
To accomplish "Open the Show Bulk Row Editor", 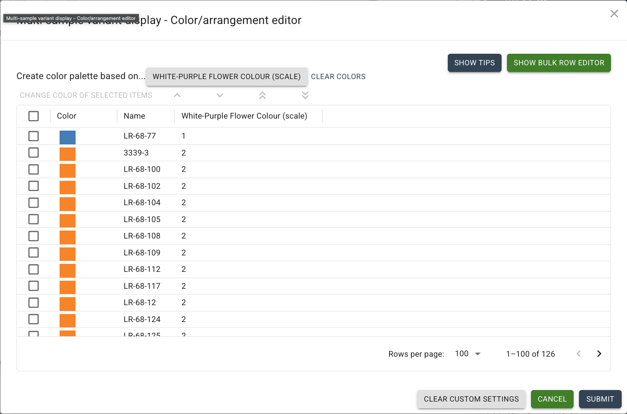I will 559,63.
